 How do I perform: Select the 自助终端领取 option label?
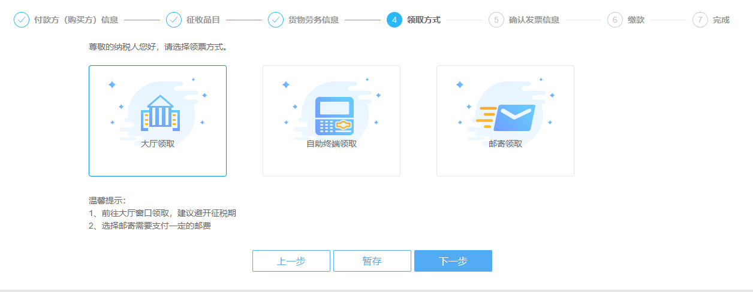point(332,144)
